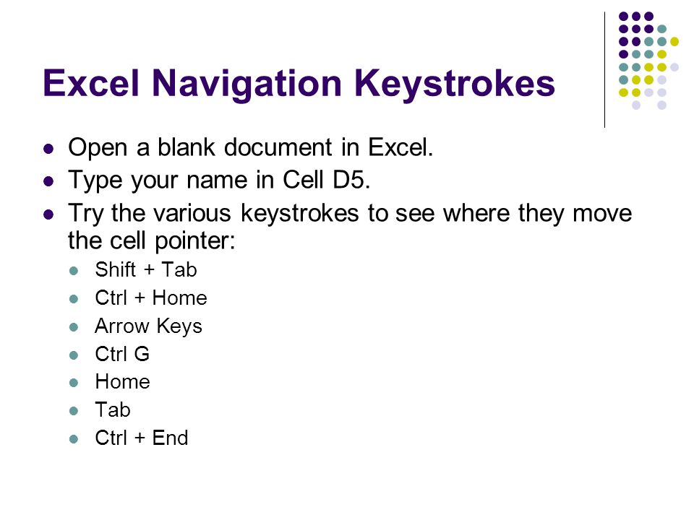Click the decorative dot pattern graphic
694x520 pixels.
point(648,61)
